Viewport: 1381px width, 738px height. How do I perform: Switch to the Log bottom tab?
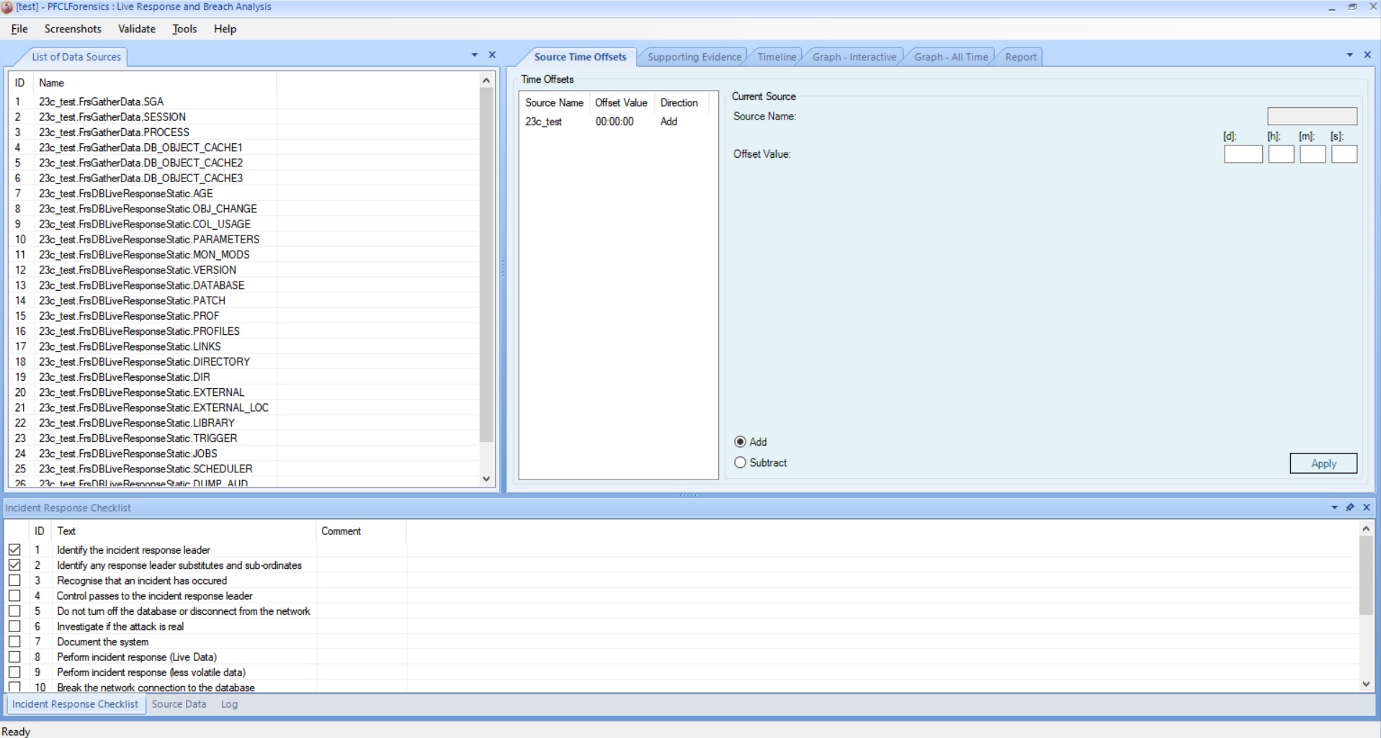pyautogui.click(x=229, y=704)
